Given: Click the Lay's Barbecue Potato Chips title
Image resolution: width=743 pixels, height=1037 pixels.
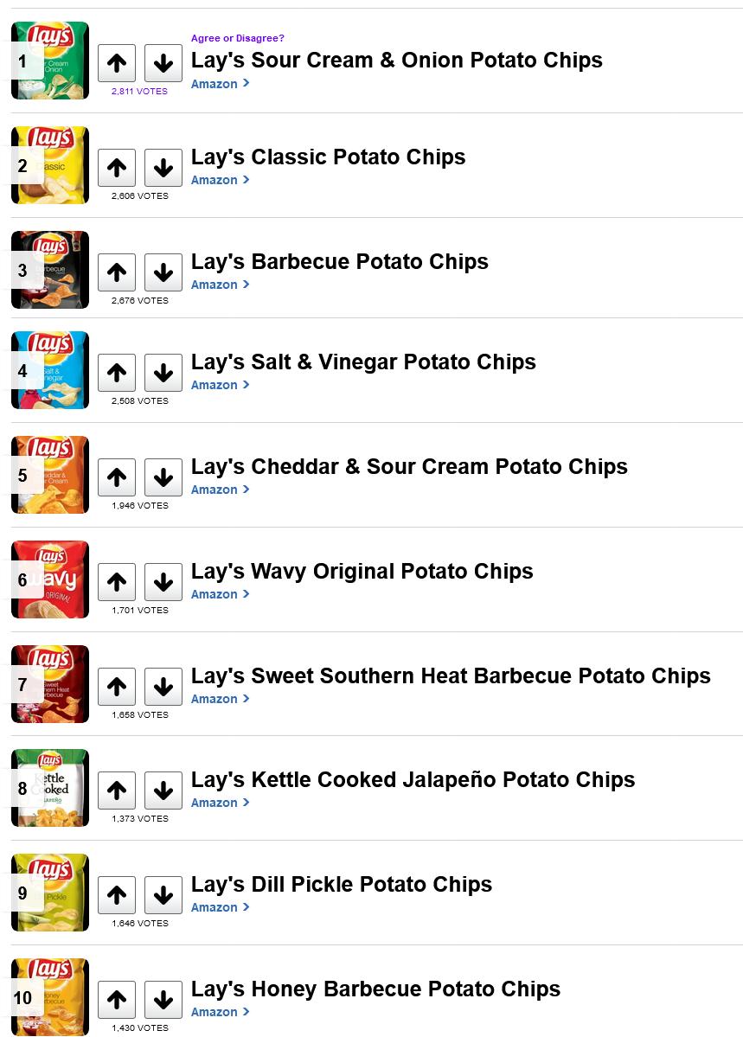Looking at the screenshot, I should coord(339,261).
